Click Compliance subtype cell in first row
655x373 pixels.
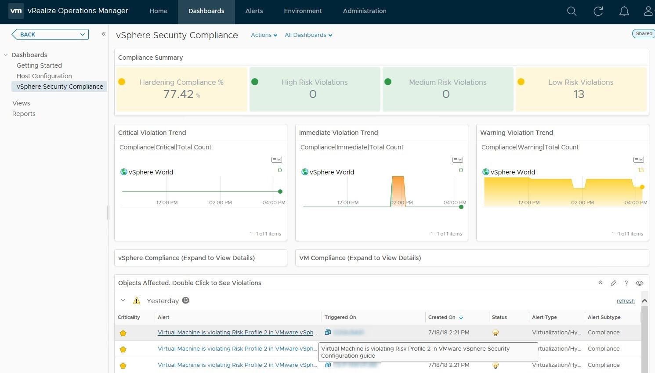pyautogui.click(x=604, y=333)
